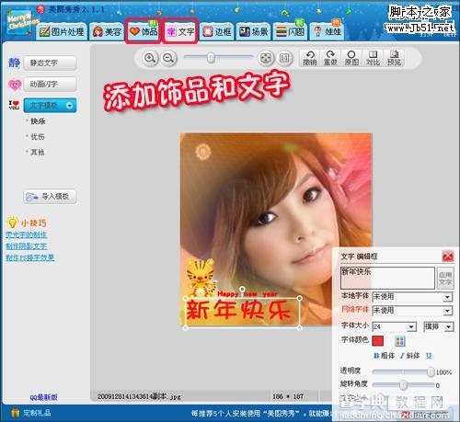Open the 美容 tab
Image resolution: width=460 pixels, height=422 pixels.
coord(107,31)
